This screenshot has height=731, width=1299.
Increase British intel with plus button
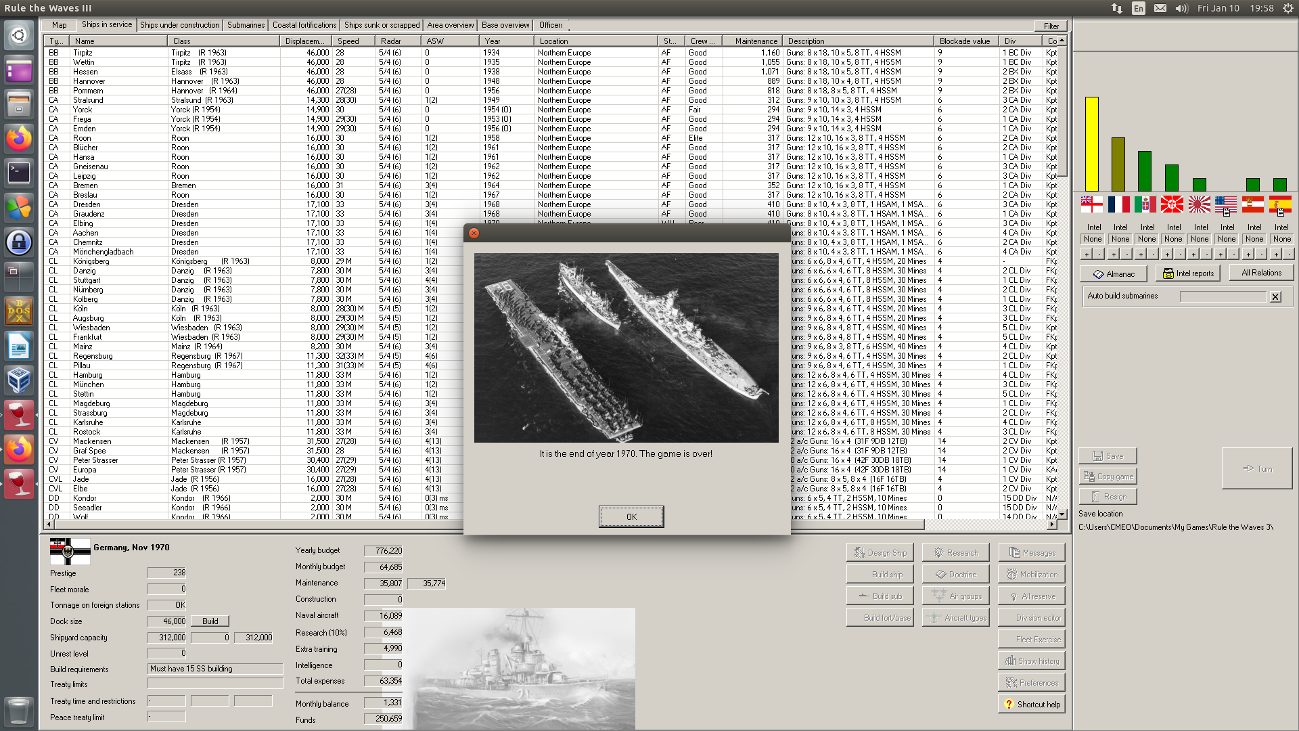point(1086,254)
